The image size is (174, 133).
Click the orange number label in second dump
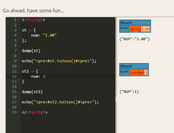(137, 73)
